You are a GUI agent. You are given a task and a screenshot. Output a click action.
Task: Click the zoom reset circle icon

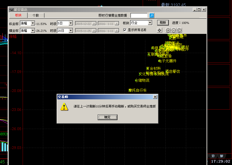click(179, 30)
